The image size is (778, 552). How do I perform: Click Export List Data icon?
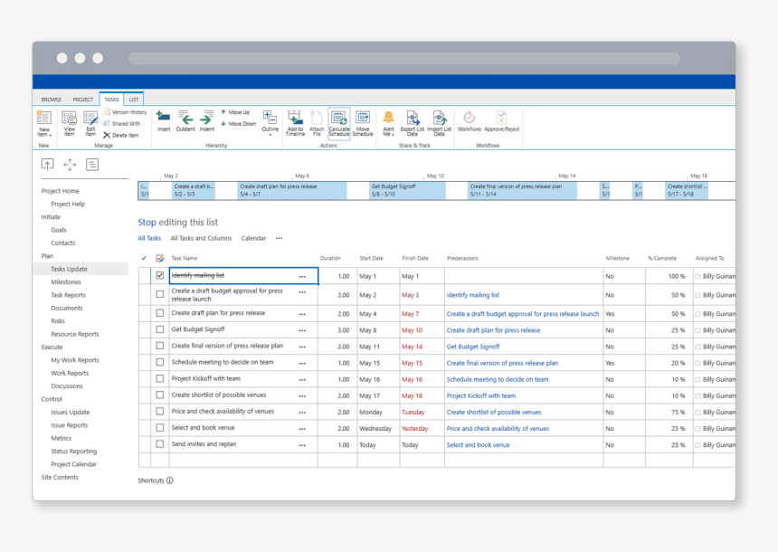[413, 123]
